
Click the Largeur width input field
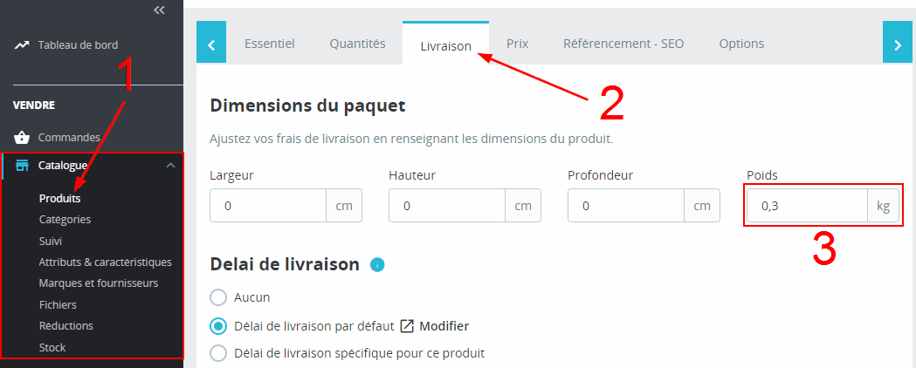coord(268,207)
